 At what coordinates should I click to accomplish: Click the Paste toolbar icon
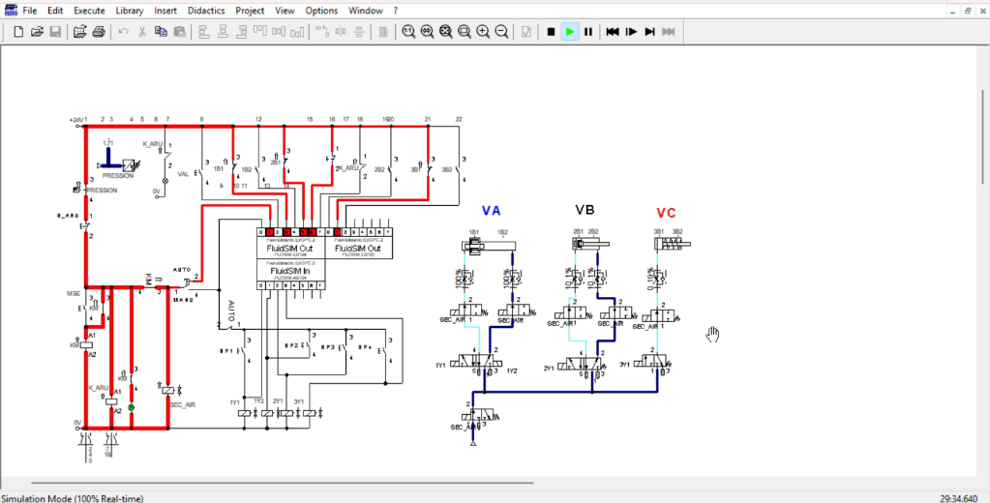tap(179, 32)
